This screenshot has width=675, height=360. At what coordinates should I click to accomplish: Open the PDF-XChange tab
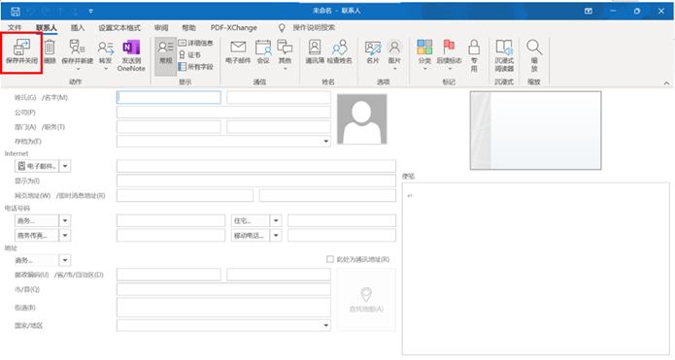pyautogui.click(x=234, y=28)
